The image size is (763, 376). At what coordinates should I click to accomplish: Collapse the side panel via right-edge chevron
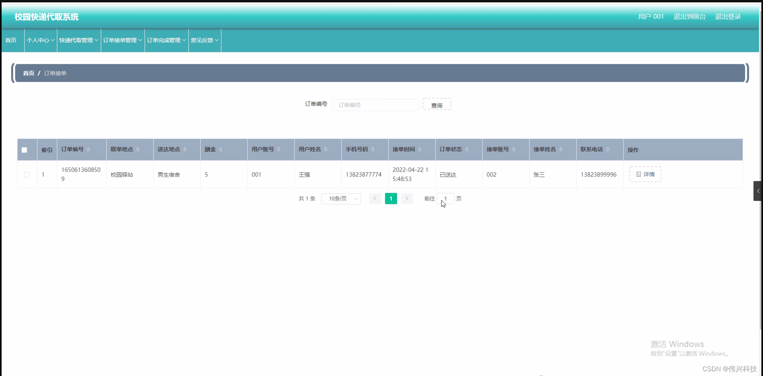click(758, 191)
